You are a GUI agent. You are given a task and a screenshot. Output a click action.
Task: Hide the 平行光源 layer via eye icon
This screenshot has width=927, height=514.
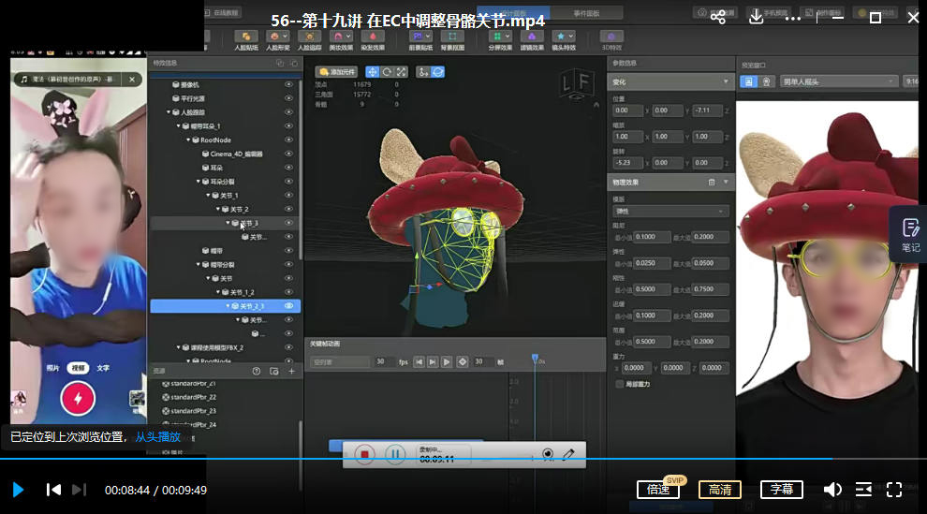coord(288,98)
